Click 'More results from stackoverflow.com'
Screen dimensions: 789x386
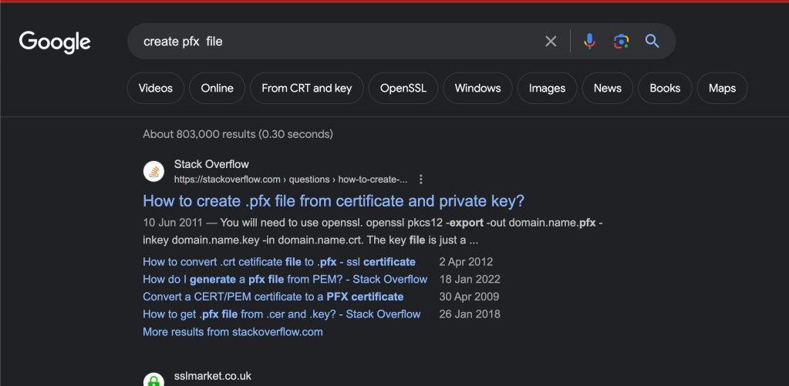233,332
